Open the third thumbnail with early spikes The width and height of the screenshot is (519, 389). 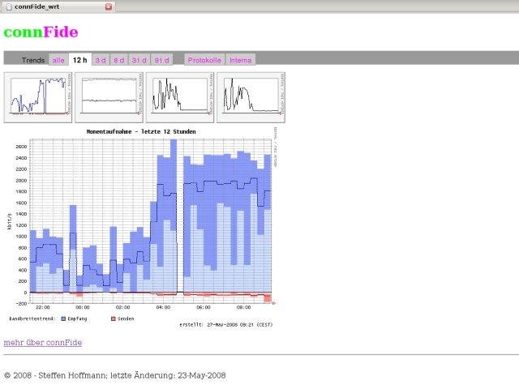pyautogui.click(x=180, y=97)
